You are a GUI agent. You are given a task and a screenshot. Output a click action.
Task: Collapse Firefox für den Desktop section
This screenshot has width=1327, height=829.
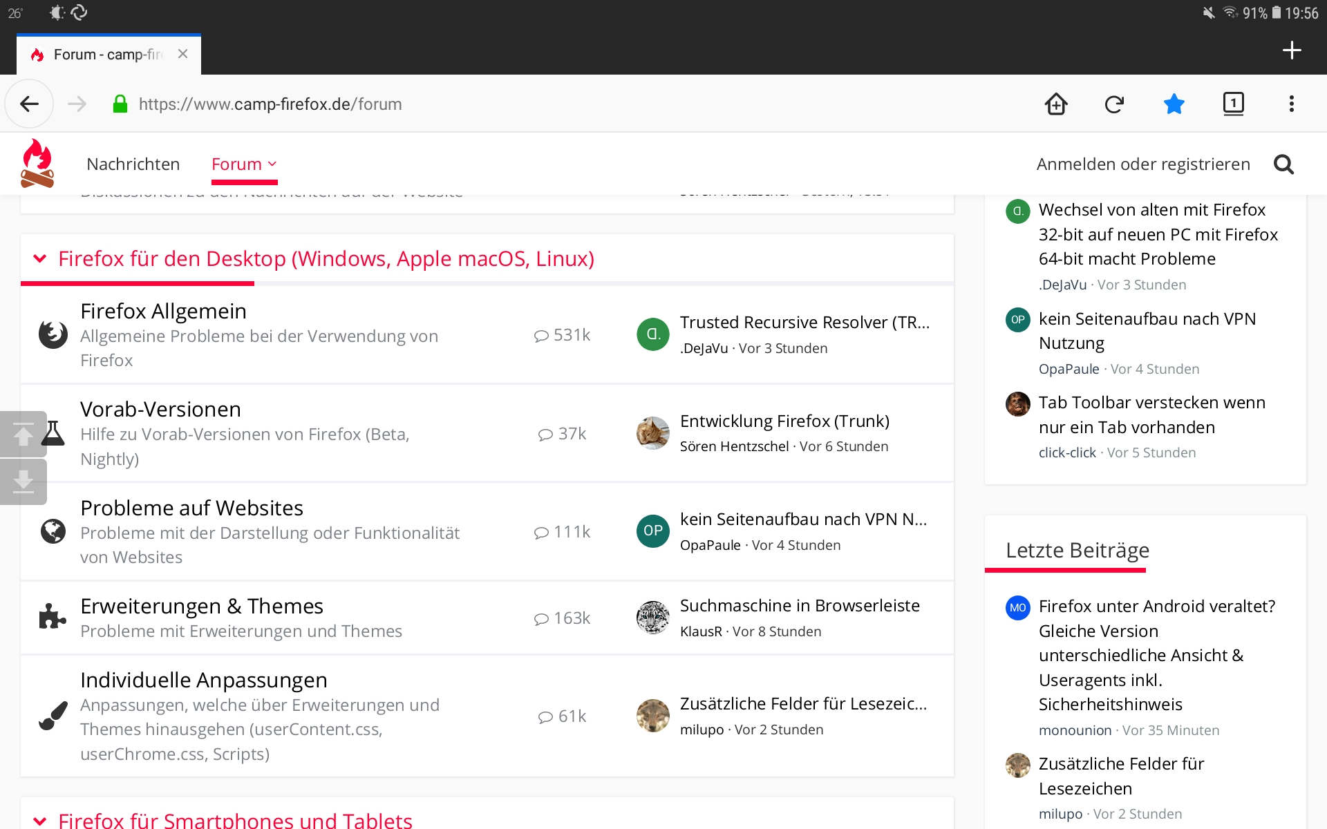40,258
